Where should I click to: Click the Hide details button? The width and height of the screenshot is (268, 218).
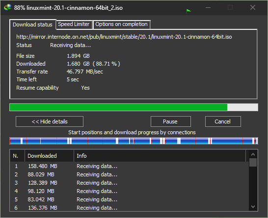pos(50,121)
